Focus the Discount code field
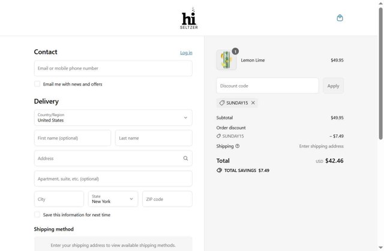Screen dimensions: 384x251 tap(268, 86)
